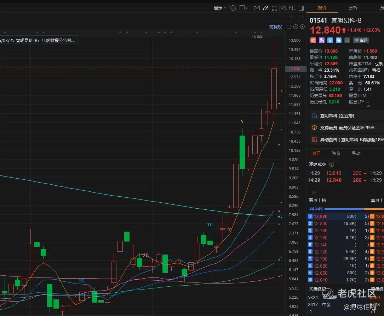Switch to the 分析 tab
The height and width of the screenshot is (316, 384).
(353, 7)
